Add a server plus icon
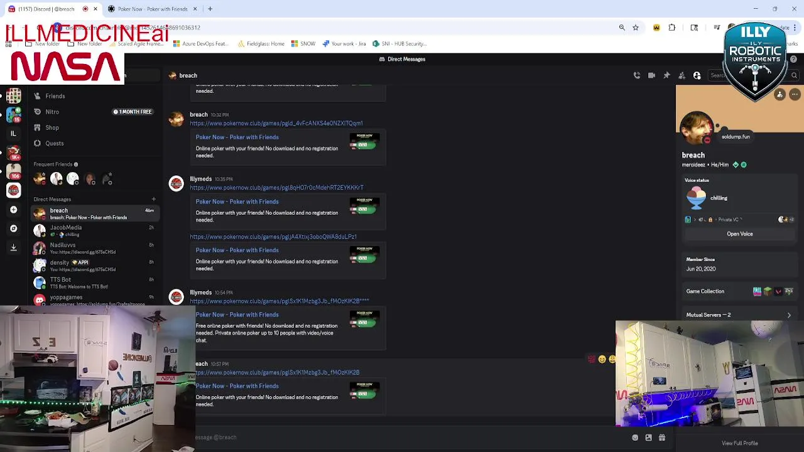This screenshot has height=452, width=804. (13, 210)
